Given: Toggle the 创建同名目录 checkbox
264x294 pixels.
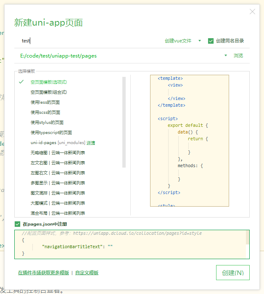Looking at the screenshot, I should [x=211, y=41].
